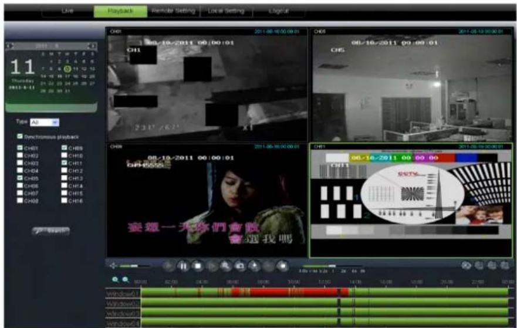Image resolution: width=517 pixels, height=328 pixels.
Task: Click the Logout tab
Action: (x=279, y=11)
